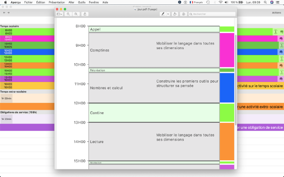This screenshot has width=284, height=177.
Task: Click the orange extra-scolaire activity button
Action: pyautogui.click(x=260, y=107)
